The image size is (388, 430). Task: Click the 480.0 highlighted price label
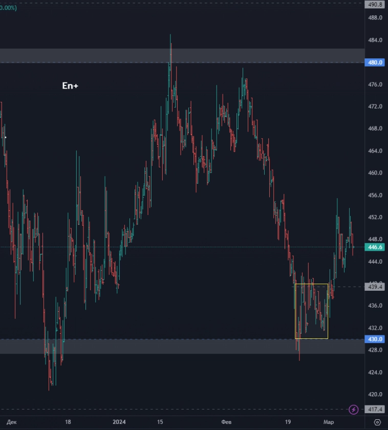[375, 62]
